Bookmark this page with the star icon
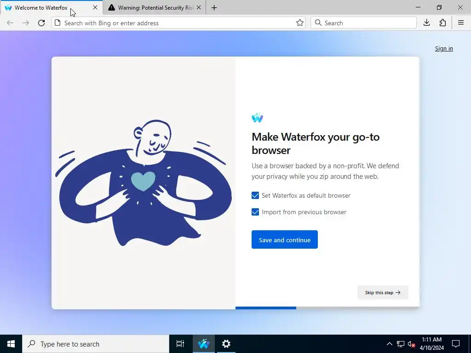The height and width of the screenshot is (353, 471). pos(299,23)
